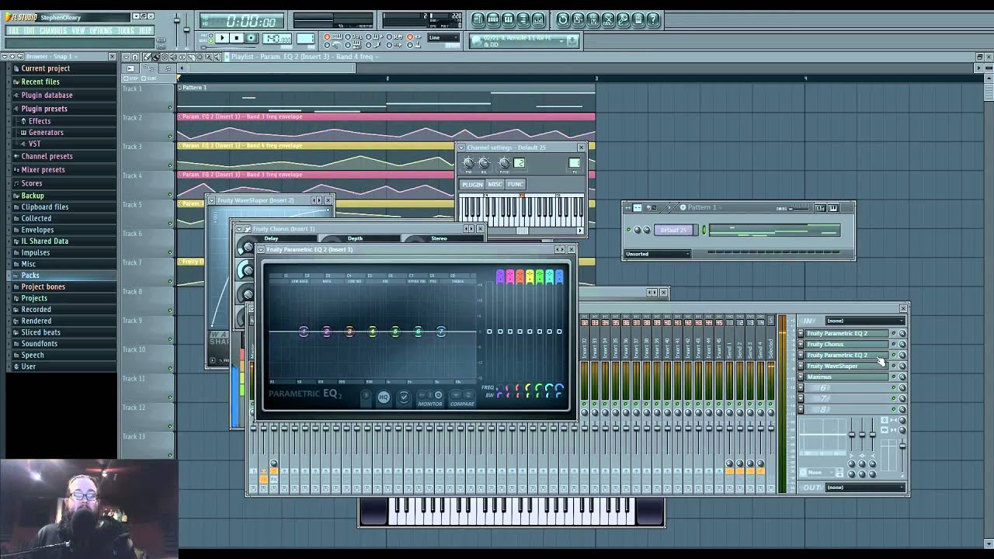Mute the Default 25 channel LED in step sequencer
The width and height of the screenshot is (994, 559).
[x=630, y=230]
